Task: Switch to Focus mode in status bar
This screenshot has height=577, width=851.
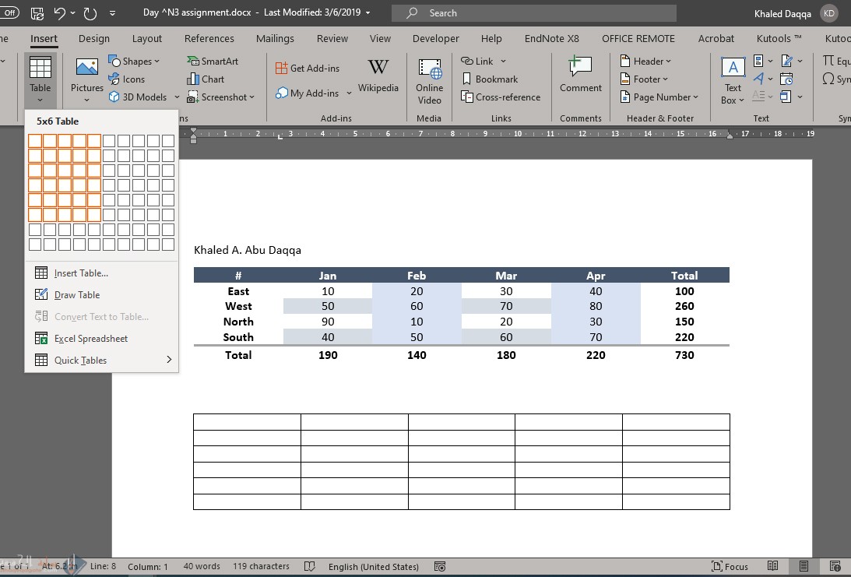Action: 730,567
